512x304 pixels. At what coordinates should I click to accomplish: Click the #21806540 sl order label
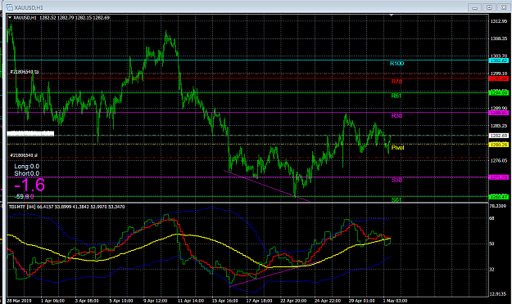pyautogui.click(x=24, y=155)
